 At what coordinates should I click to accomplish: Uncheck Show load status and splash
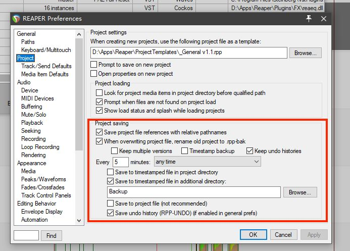point(99,111)
